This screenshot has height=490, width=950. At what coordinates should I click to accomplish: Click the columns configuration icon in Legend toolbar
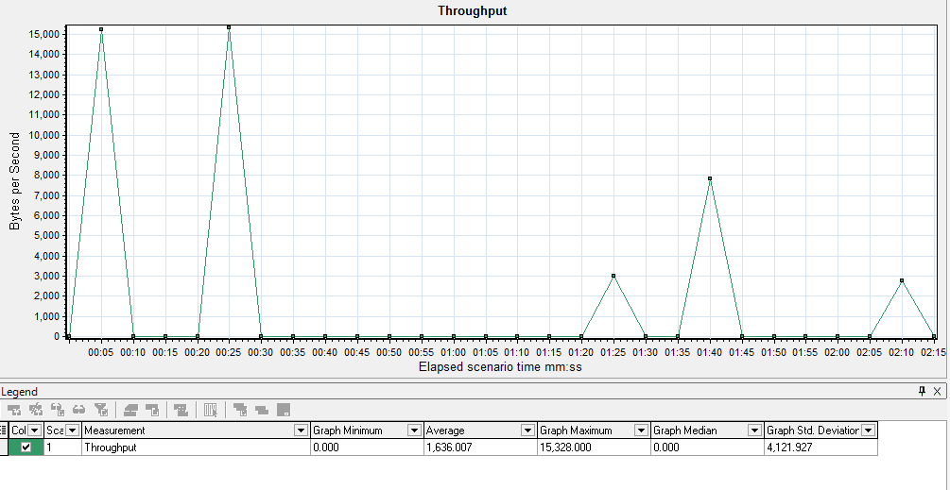pos(211,410)
